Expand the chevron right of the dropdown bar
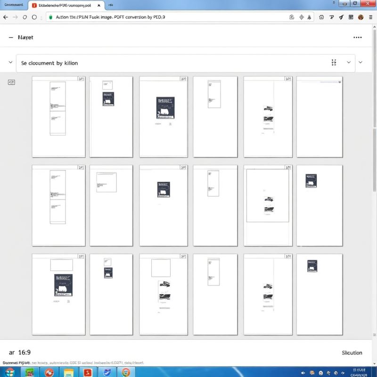This screenshot has width=377, height=377. pyautogui.click(x=361, y=62)
